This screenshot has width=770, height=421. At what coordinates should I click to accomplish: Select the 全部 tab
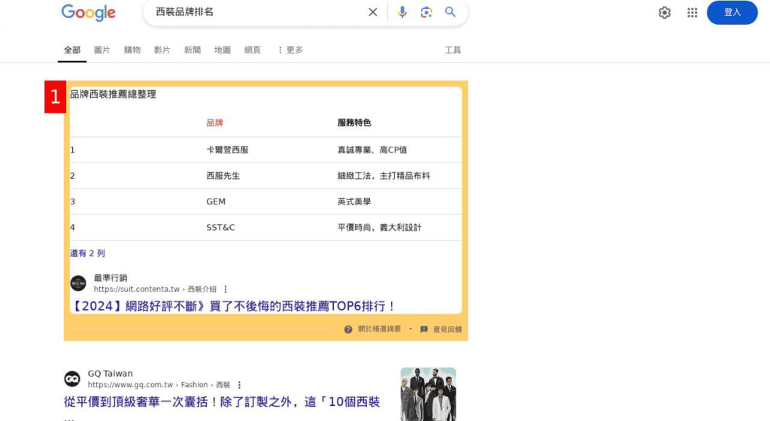72,50
